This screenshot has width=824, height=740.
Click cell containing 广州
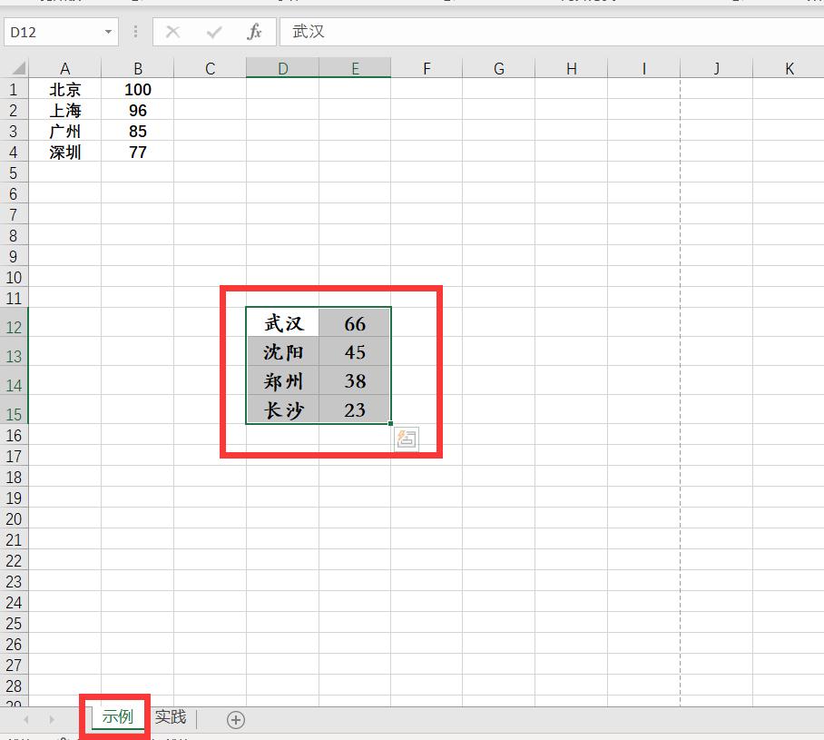pyautogui.click(x=65, y=131)
